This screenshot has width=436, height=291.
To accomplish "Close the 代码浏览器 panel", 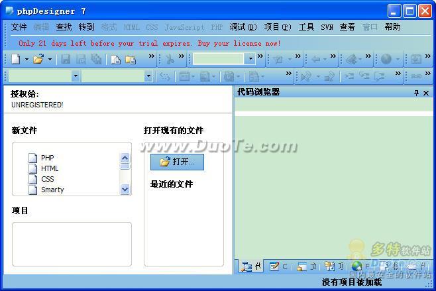I will pos(425,93).
